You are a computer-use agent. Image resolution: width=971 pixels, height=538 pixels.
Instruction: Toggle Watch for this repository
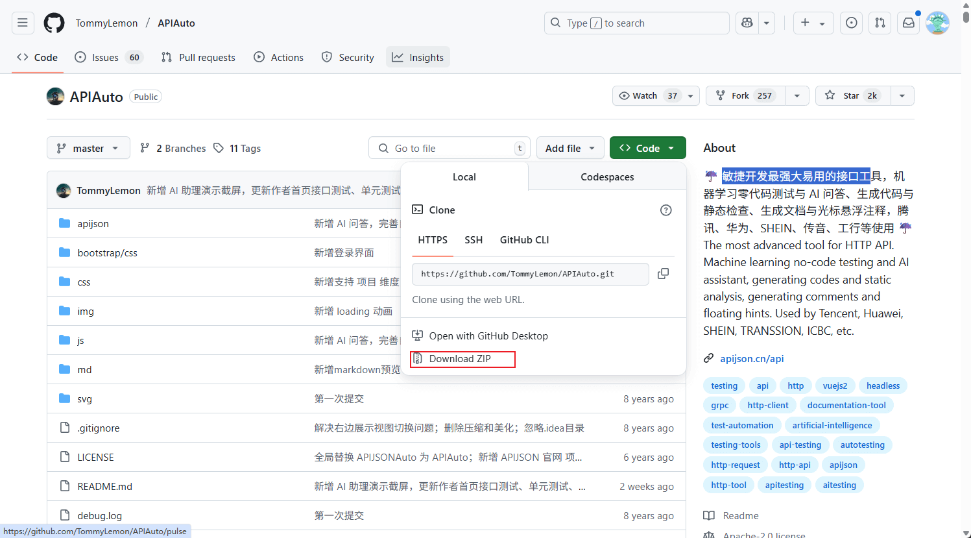(645, 96)
